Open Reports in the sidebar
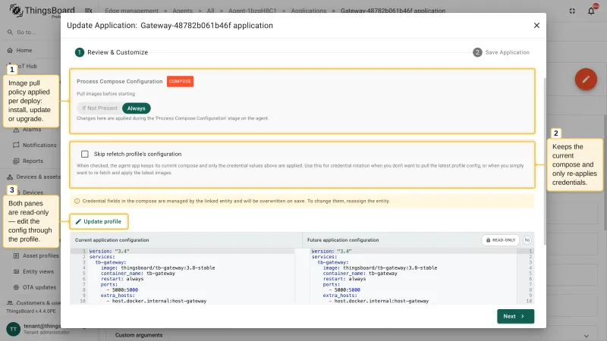Viewport: 607px width, 341px height. coord(34,161)
